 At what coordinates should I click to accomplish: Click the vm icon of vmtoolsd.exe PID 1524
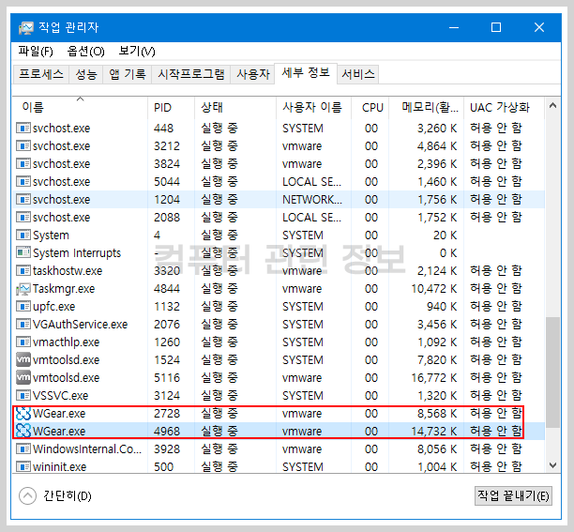click(x=23, y=359)
